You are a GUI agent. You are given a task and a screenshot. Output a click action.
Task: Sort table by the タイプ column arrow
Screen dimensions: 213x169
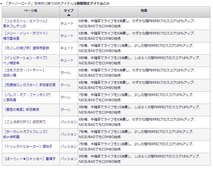[x=69, y=15]
